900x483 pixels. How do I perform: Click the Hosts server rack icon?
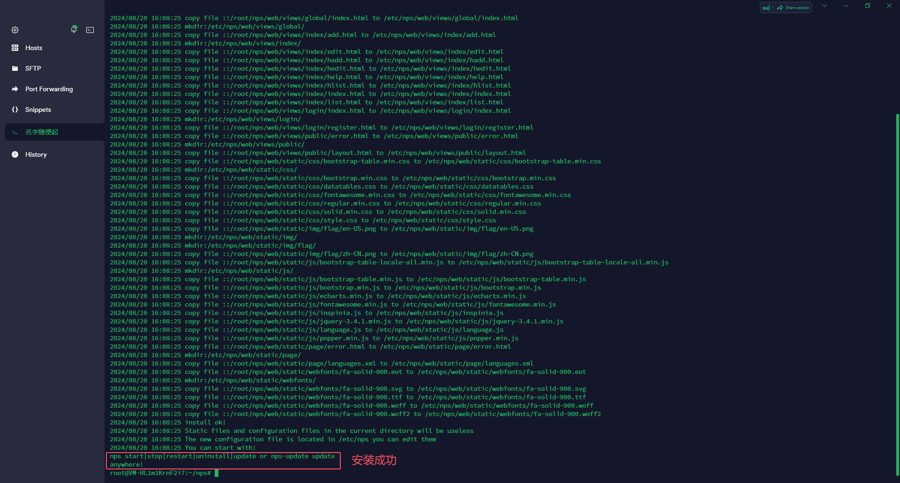click(x=15, y=48)
